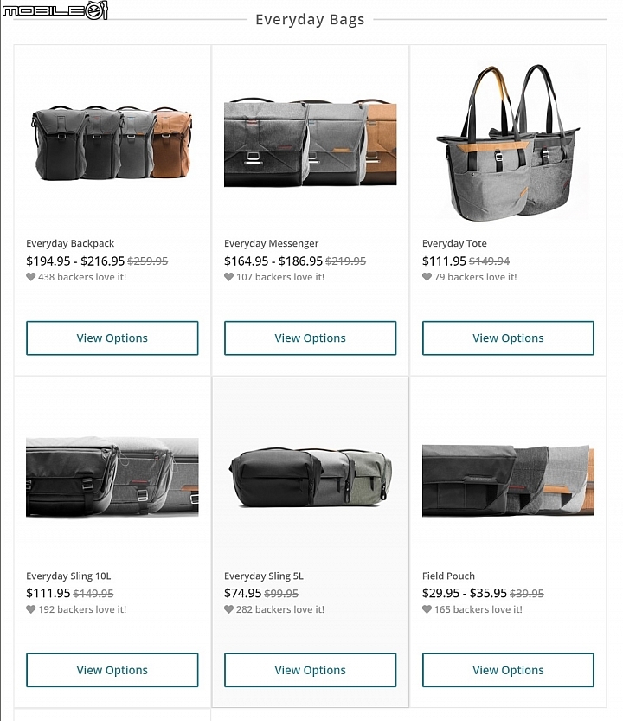
Task: Open the Everyday Messenger product image
Action: pos(311,142)
